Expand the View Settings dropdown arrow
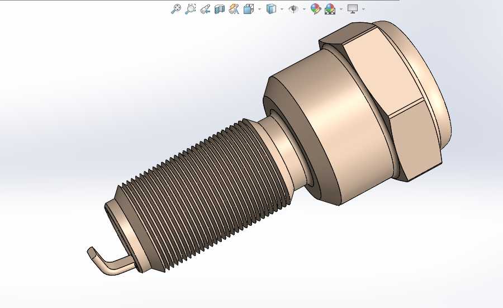503x308 pixels. point(363,9)
